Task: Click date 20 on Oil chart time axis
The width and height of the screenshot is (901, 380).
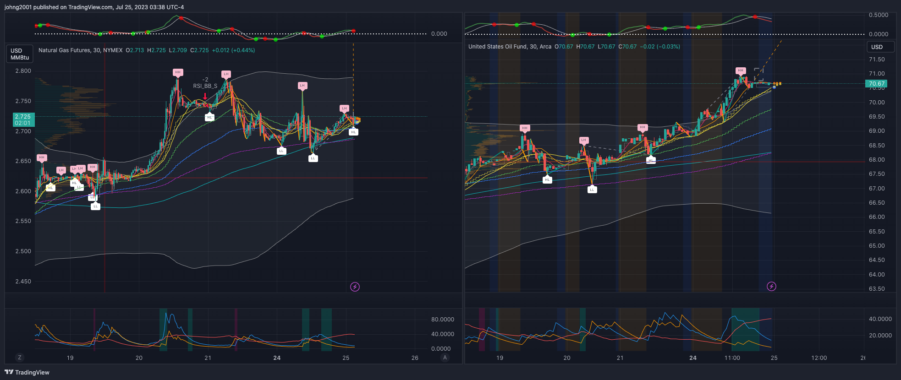Action: click(x=567, y=358)
